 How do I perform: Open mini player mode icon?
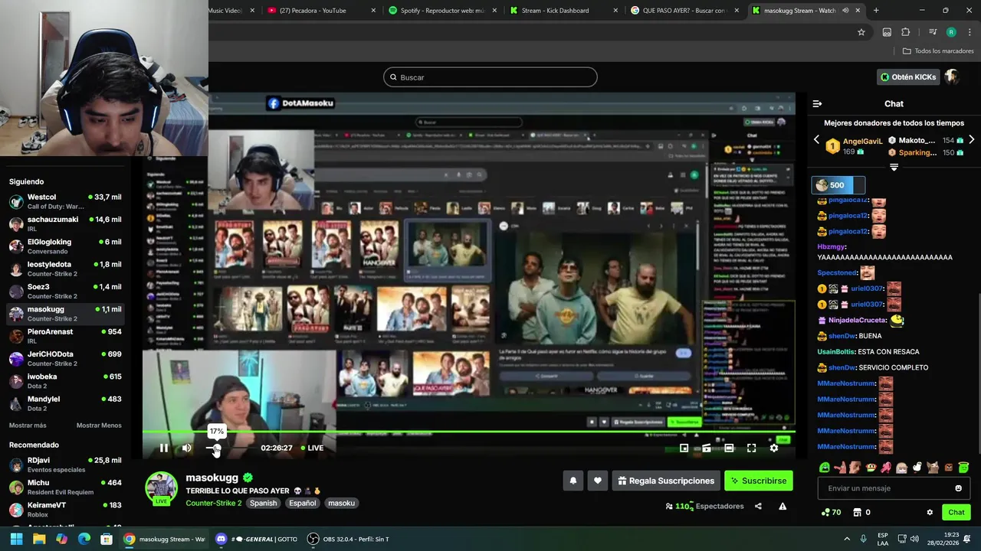pos(684,448)
